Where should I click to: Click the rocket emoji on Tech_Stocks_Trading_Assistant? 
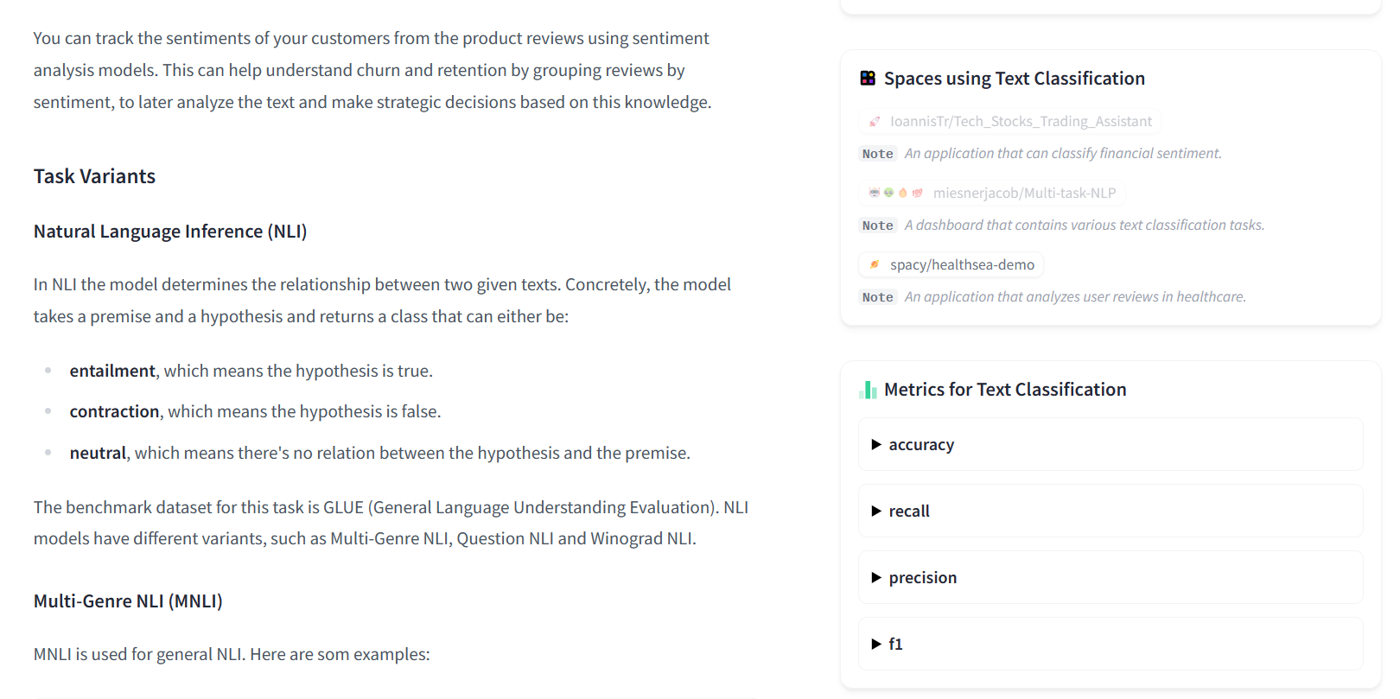875,122
